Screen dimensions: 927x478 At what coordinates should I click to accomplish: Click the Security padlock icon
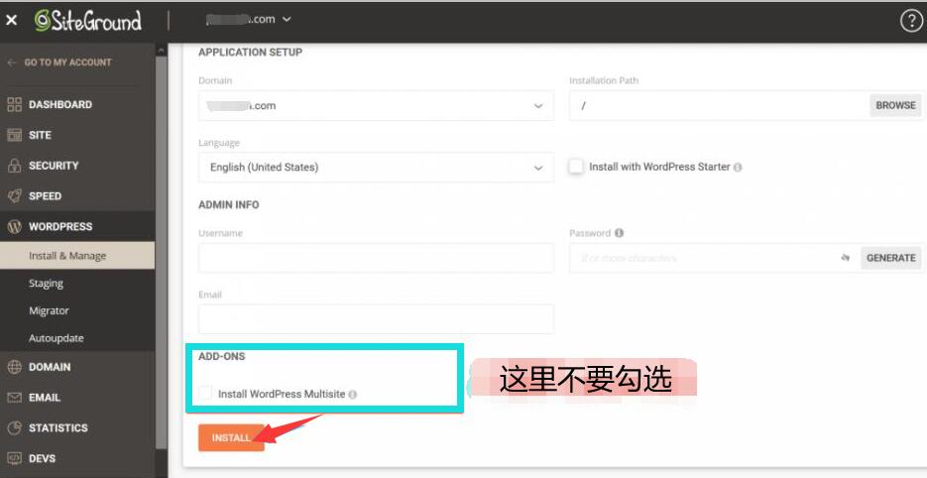14,166
